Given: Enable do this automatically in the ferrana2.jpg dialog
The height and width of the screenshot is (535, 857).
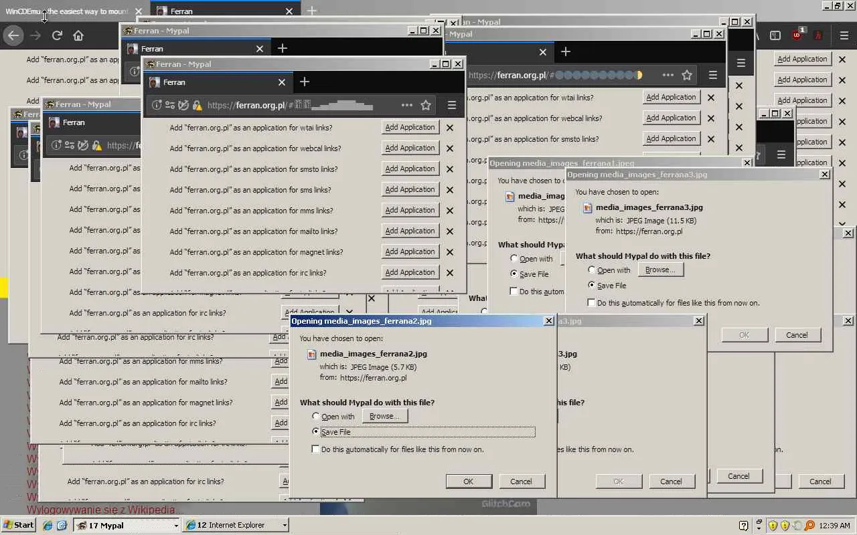Looking at the screenshot, I should click(316, 449).
